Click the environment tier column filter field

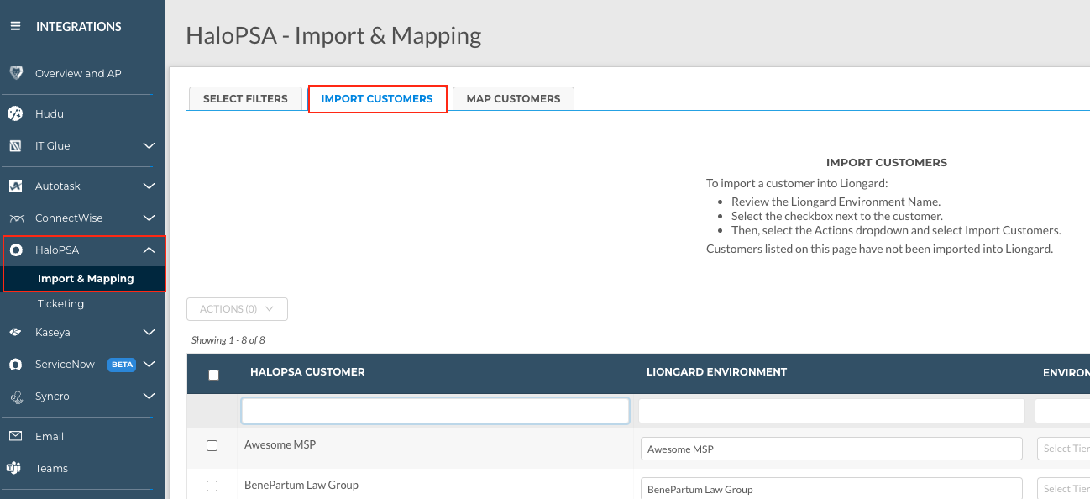1062,411
